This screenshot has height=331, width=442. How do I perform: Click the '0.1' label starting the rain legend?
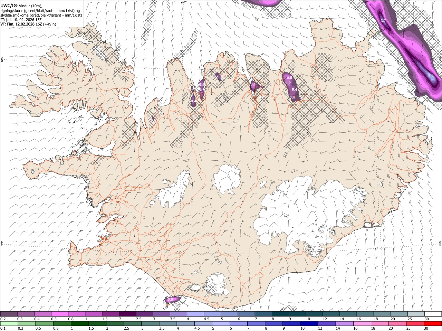[3, 328]
